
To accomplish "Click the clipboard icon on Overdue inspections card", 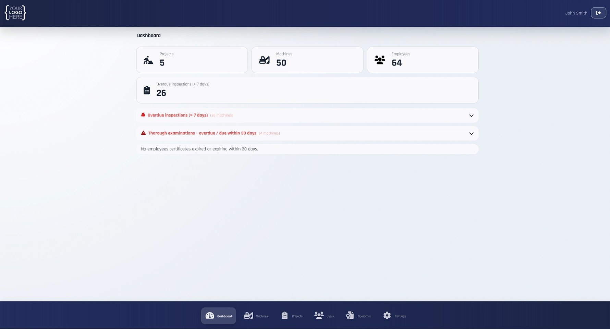I will click(147, 90).
